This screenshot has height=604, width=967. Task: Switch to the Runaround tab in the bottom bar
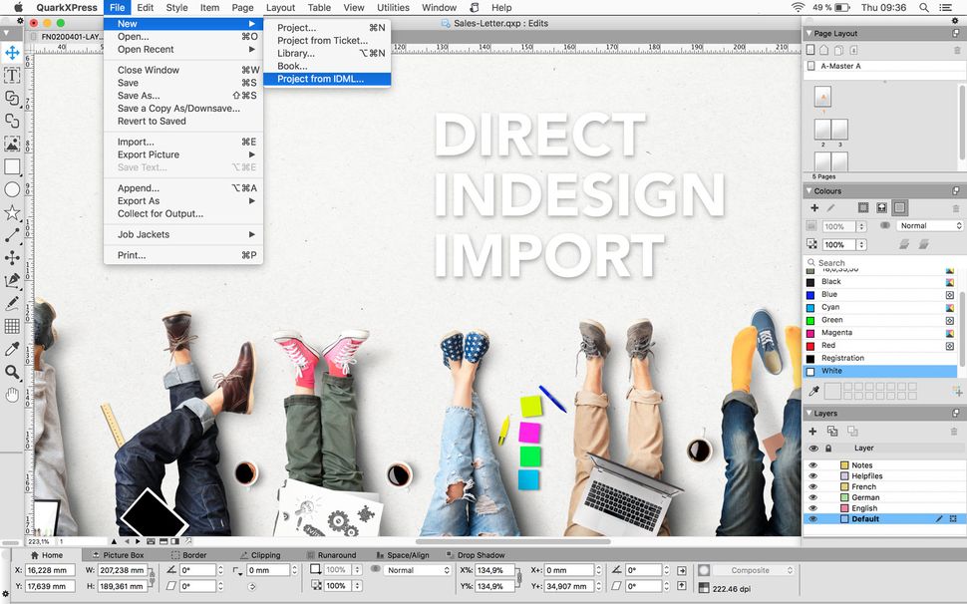(339, 555)
